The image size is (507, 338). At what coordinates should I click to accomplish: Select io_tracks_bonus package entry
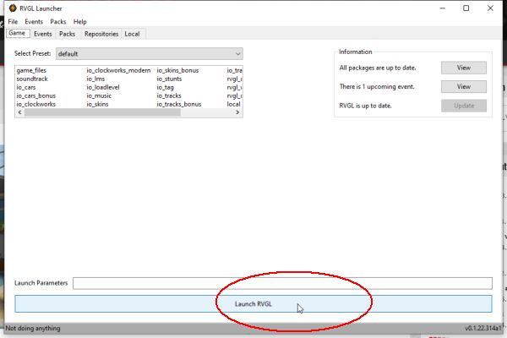point(179,104)
